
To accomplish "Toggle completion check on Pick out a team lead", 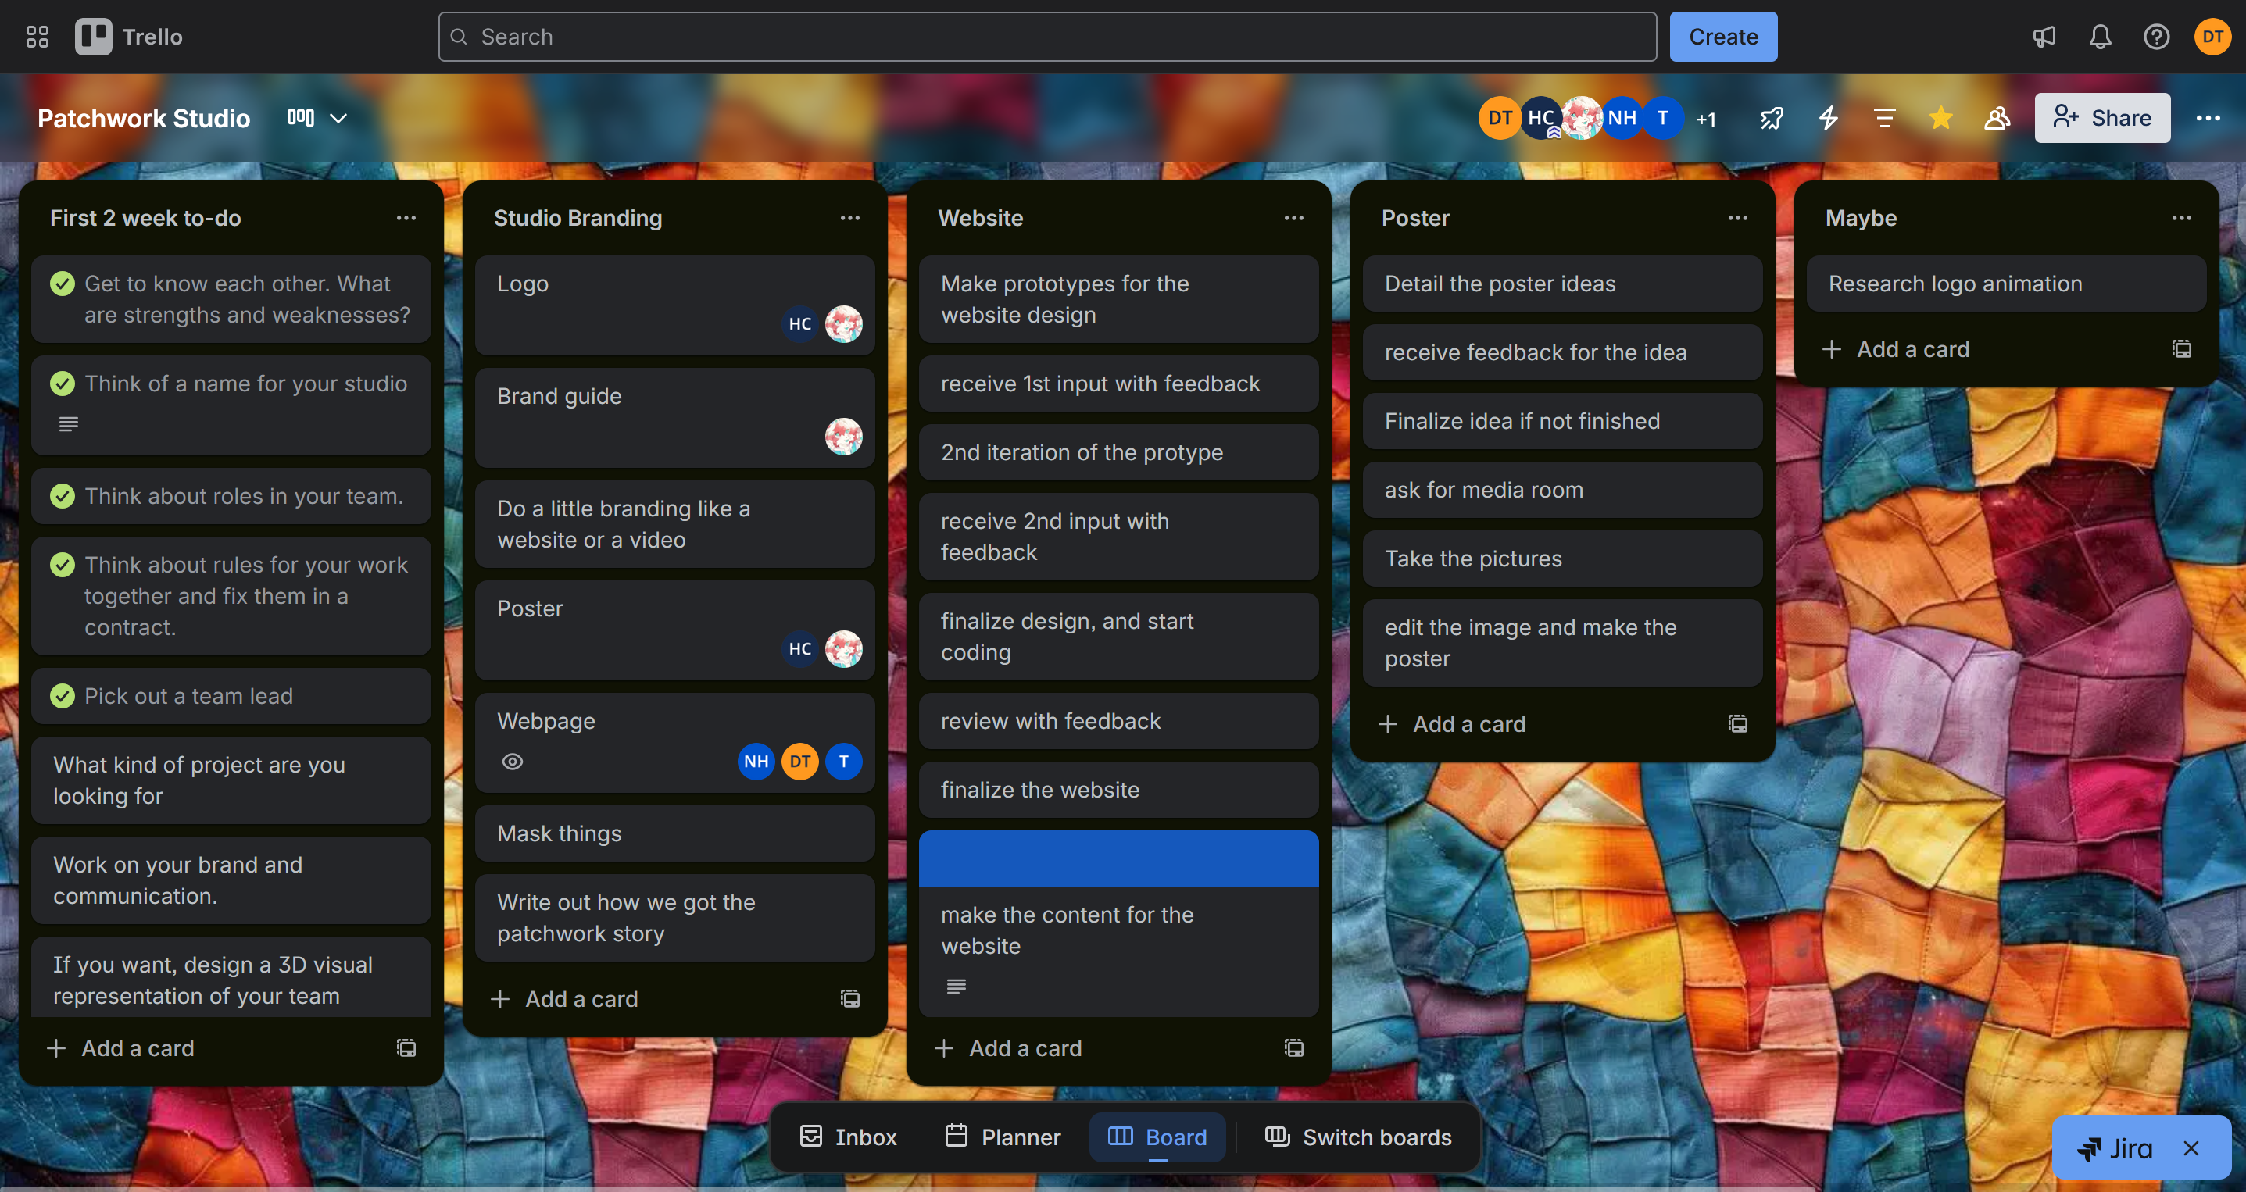I will coord(62,695).
